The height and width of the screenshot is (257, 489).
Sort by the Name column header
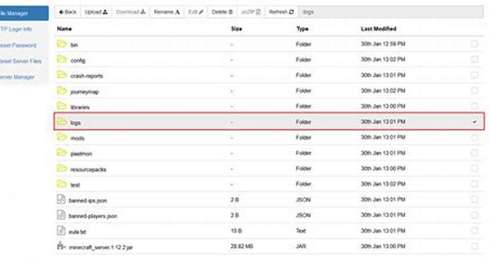(65, 29)
